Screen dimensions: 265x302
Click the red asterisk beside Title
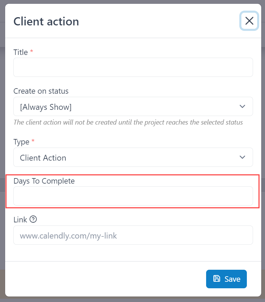pyautogui.click(x=31, y=52)
